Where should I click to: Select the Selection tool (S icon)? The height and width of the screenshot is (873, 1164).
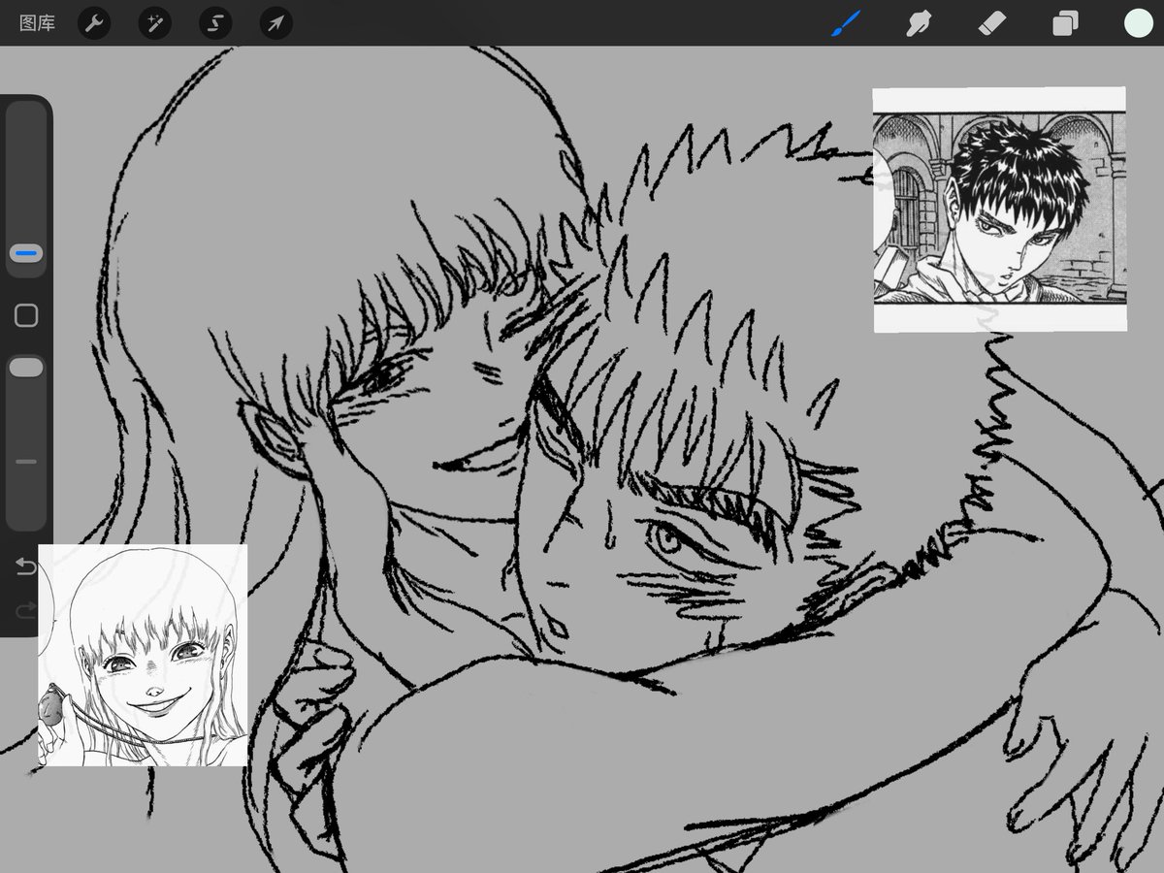pyautogui.click(x=215, y=23)
